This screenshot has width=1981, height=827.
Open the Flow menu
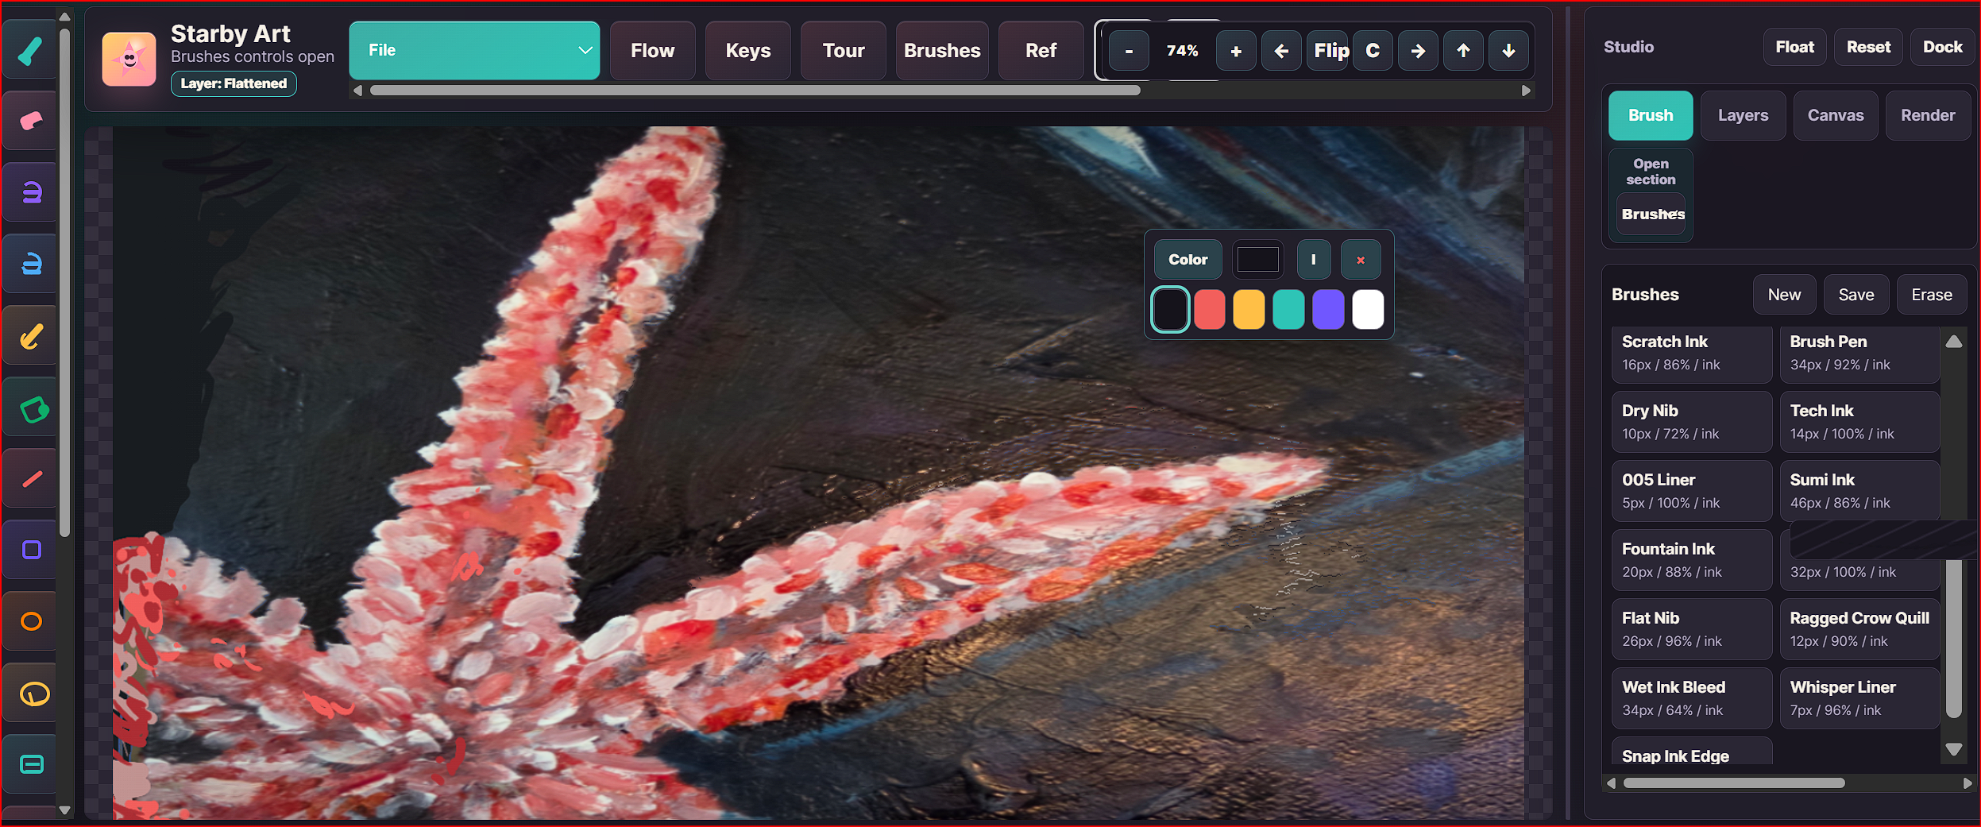tap(653, 50)
